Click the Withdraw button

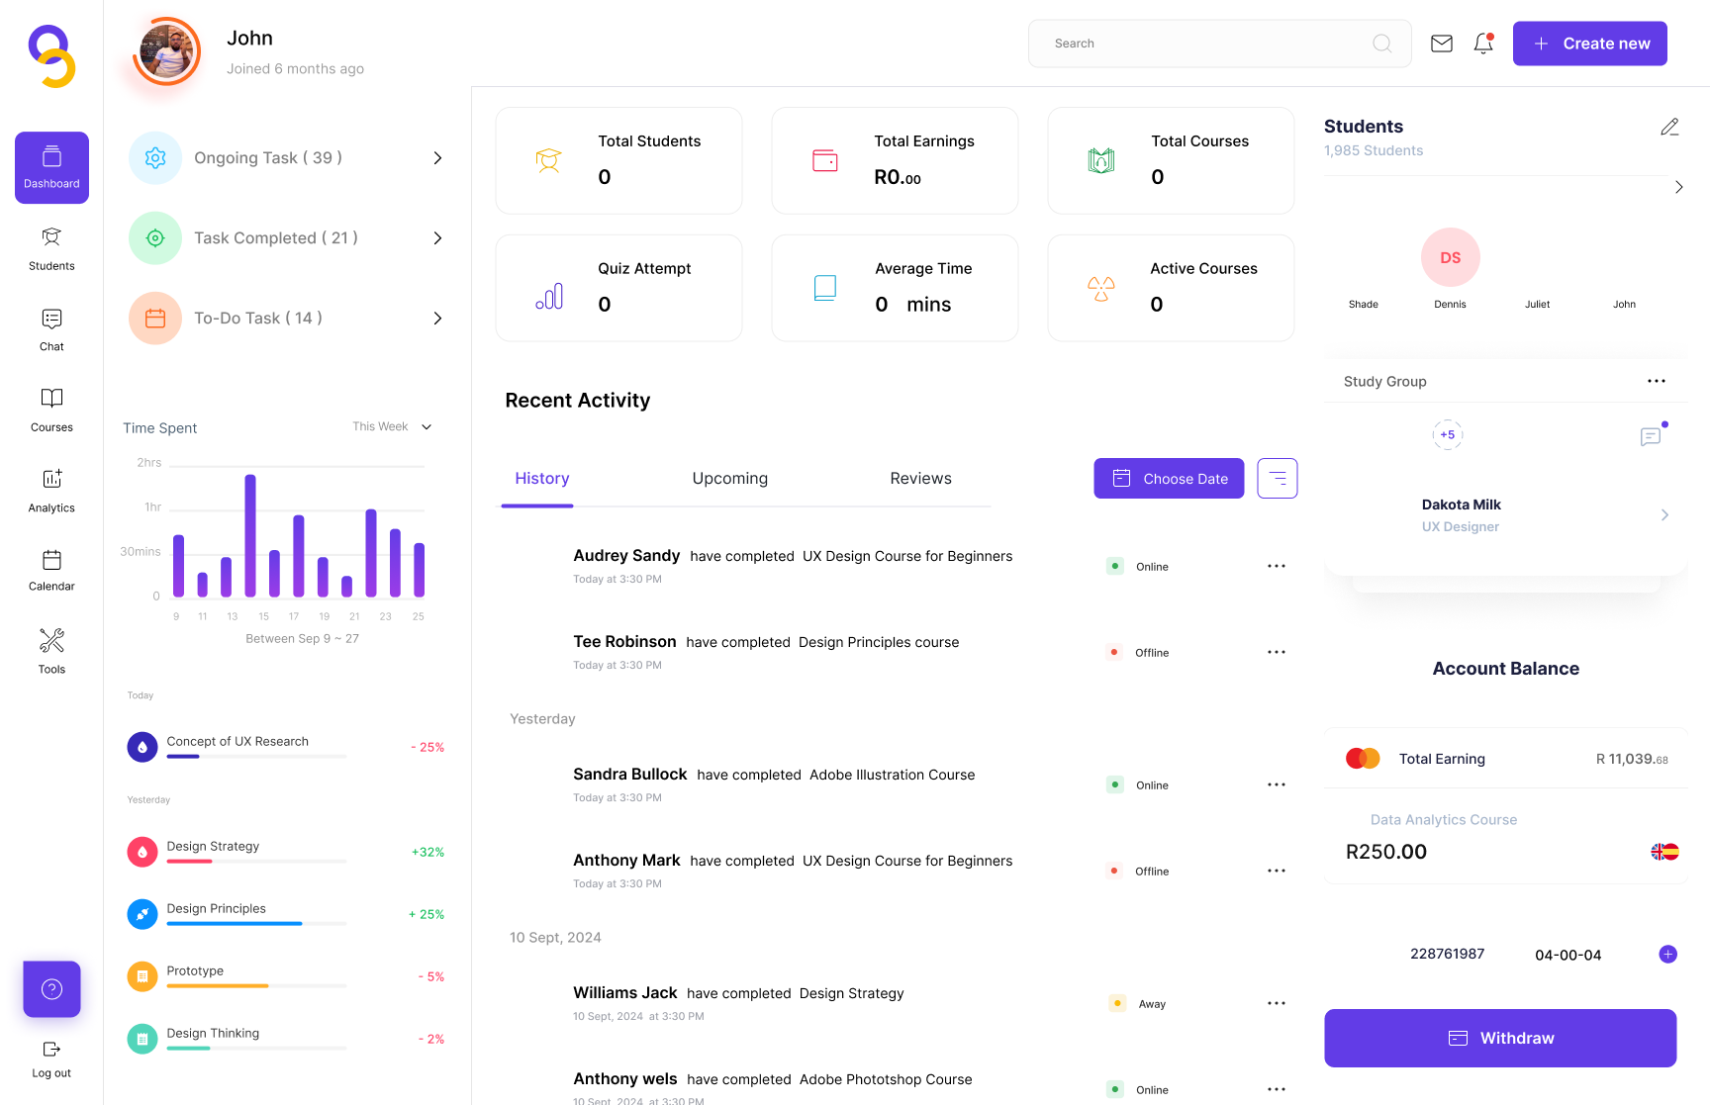[x=1500, y=1038]
